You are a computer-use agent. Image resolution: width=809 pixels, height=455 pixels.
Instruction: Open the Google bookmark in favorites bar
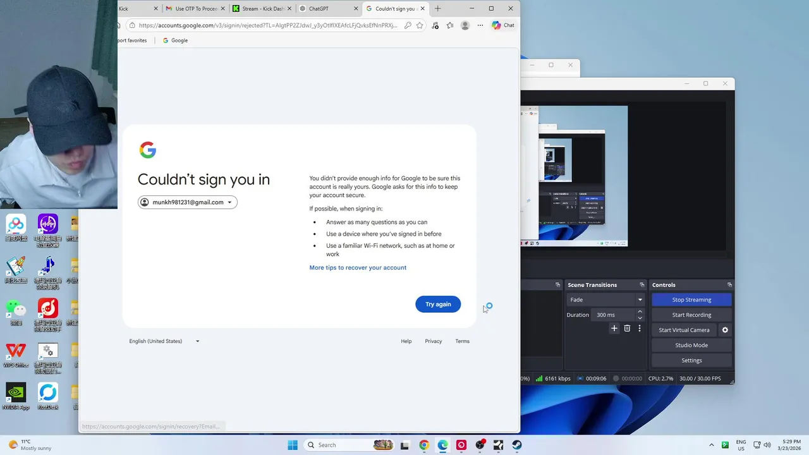coord(175,40)
